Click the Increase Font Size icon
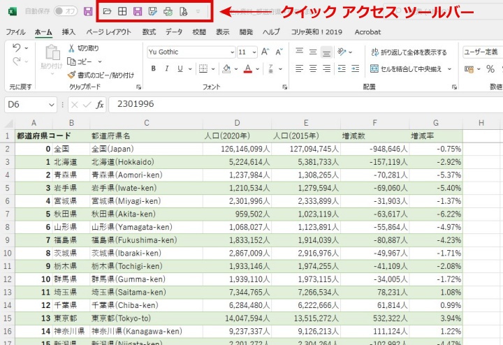This screenshot has width=503, height=345. point(265,52)
